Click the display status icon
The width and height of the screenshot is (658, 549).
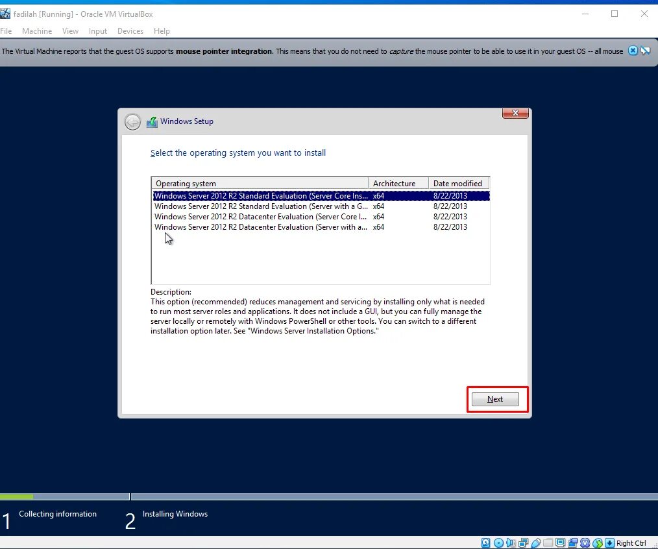click(560, 543)
